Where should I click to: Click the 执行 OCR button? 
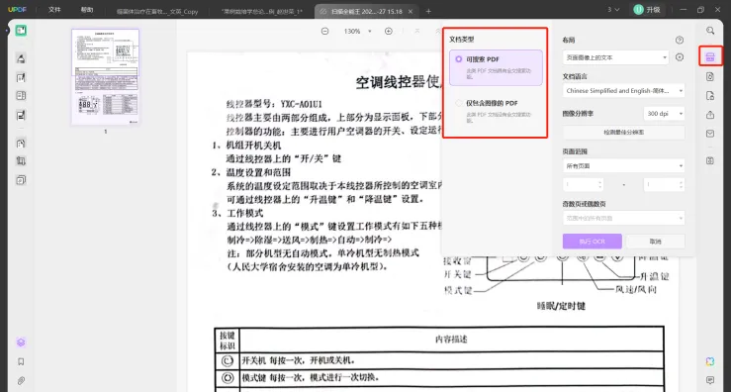point(593,242)
